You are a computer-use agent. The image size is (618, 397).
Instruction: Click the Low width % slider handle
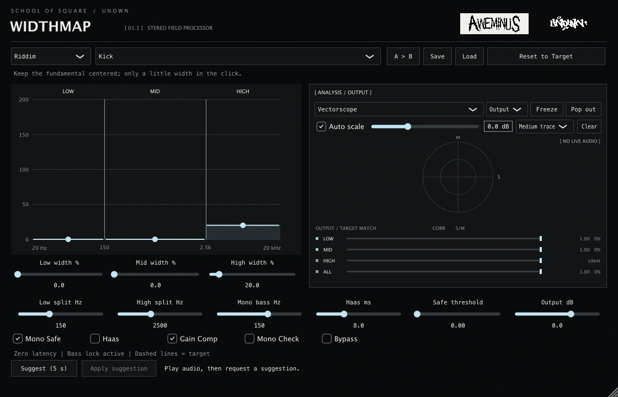(18, 274)
